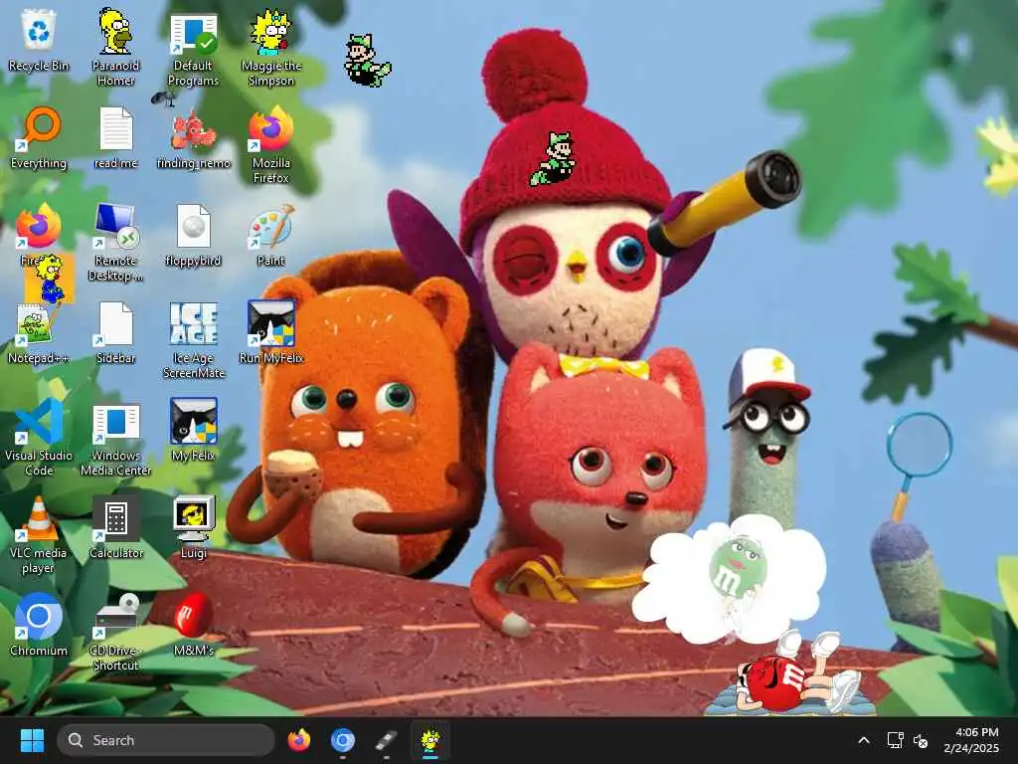Viewport: 1018px width, 764px height.
Task: Select the Luigi desktop icon
Action: [194, 527]
